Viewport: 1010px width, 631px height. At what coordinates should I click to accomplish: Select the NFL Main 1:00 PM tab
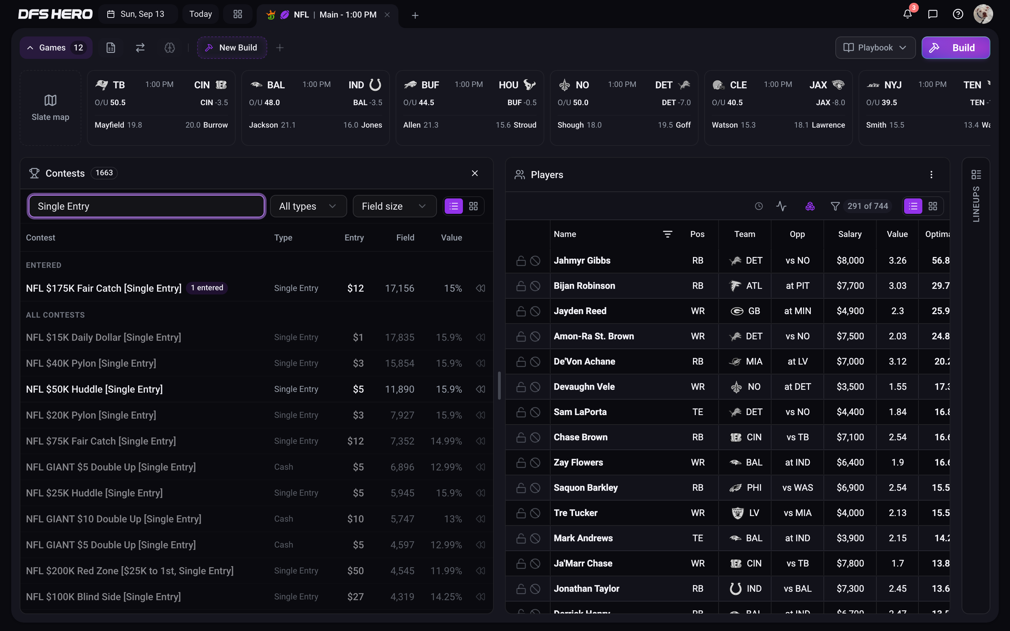pos(328,15)
